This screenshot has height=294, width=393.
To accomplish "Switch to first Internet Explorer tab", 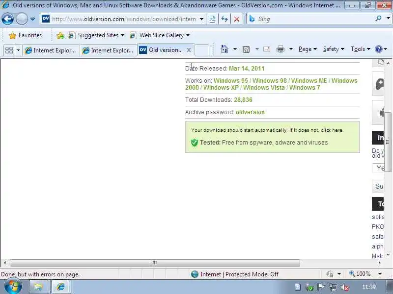I will tap(51, 50).
